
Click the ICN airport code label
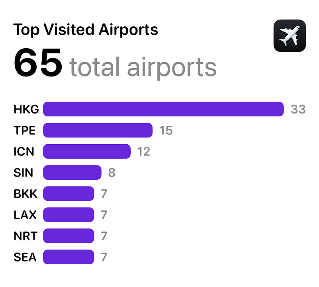click(24, 151)
